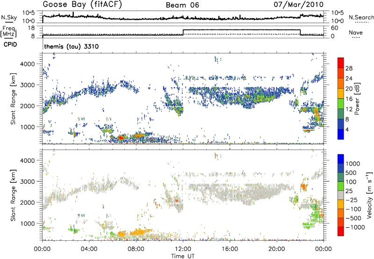Screen dimensions: 374x259
Task: Select the '4' label on power colorbar
Action: [347, 129]
